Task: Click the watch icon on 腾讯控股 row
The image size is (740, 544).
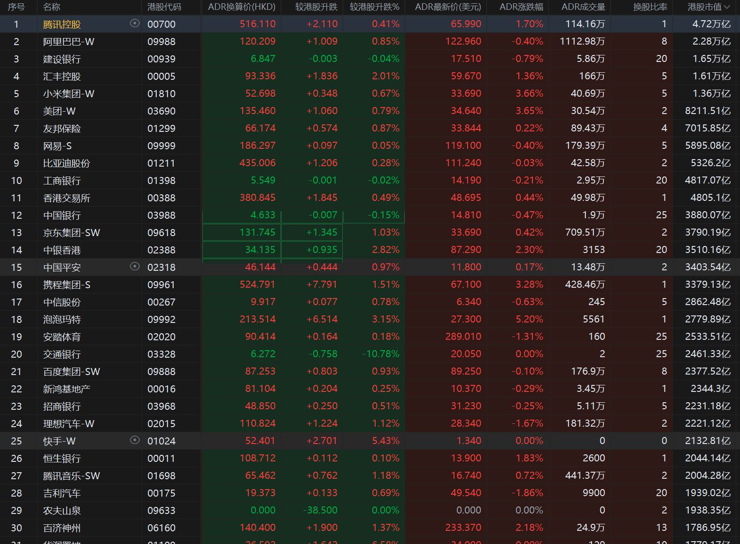Action: point(135,23)
